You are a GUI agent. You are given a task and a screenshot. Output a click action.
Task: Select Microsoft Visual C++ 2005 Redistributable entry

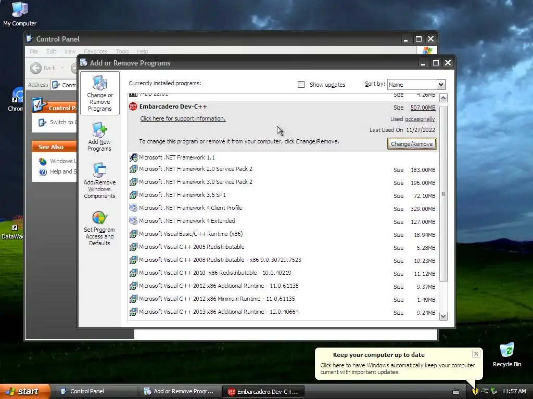coord(284,247)
